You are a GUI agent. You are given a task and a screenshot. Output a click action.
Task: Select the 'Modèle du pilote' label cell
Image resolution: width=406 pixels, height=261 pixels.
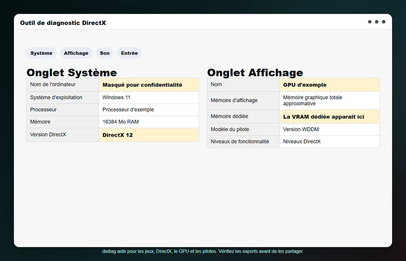pyautogui.click(x=243, y=129)
